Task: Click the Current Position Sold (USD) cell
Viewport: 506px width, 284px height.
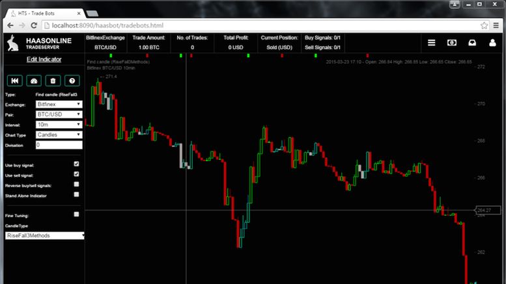Action: [279, 42]
